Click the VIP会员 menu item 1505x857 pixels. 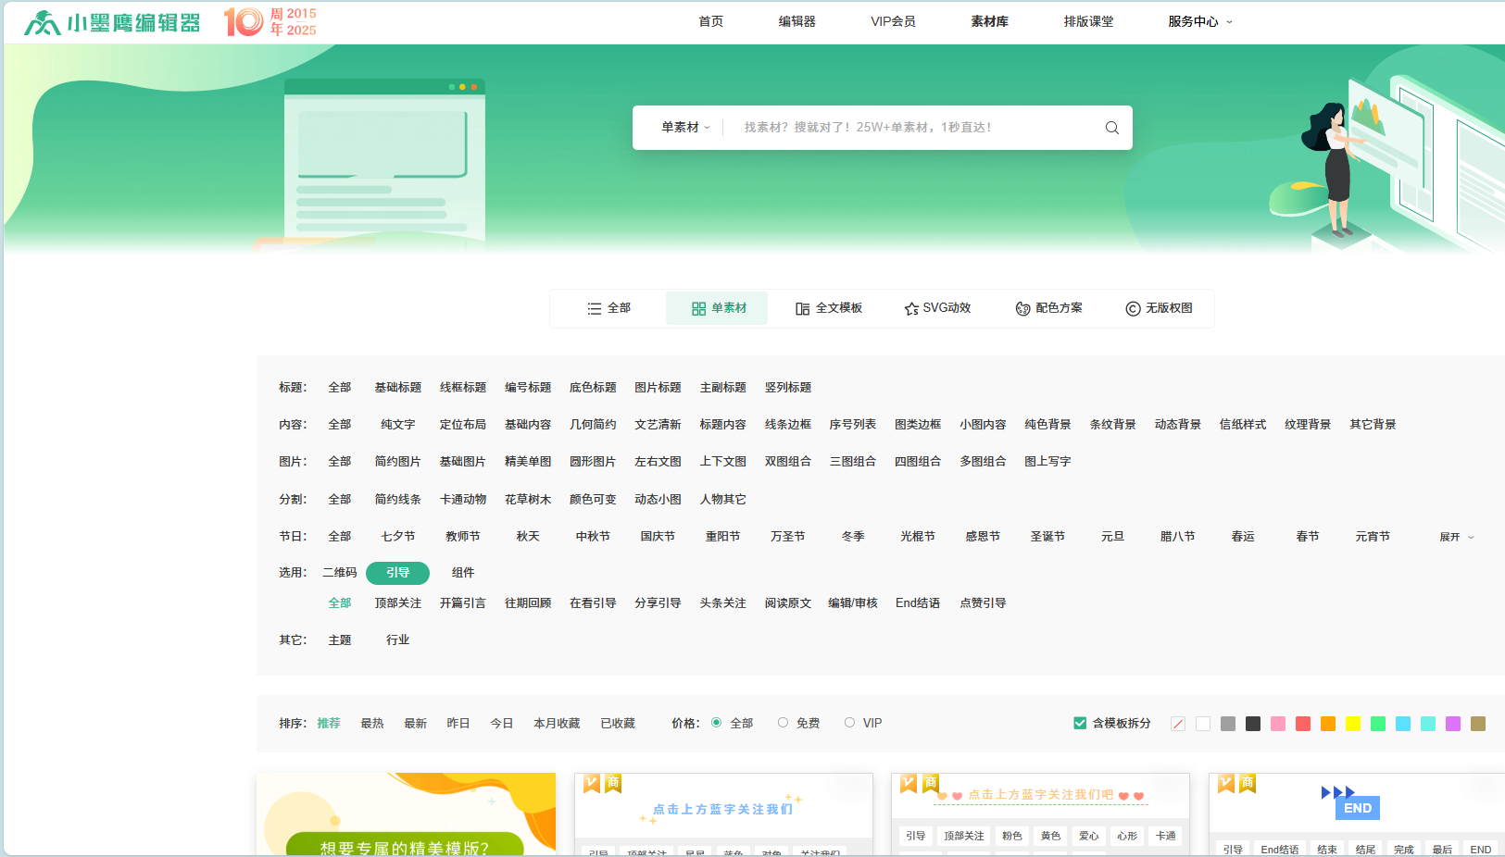click(x=893, y=21)
